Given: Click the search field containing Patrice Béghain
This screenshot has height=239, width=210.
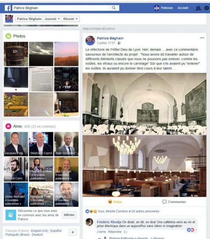Looking at the screenshot, I should (x=61, y=8).
